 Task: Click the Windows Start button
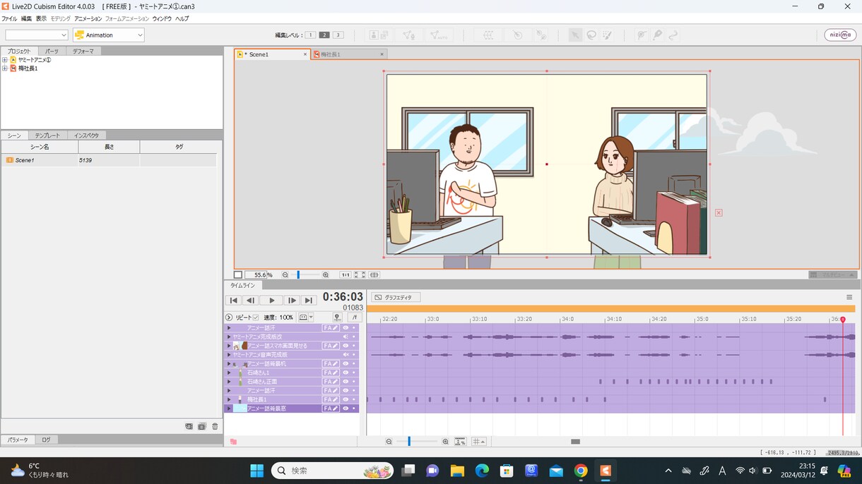pos(256,471)
